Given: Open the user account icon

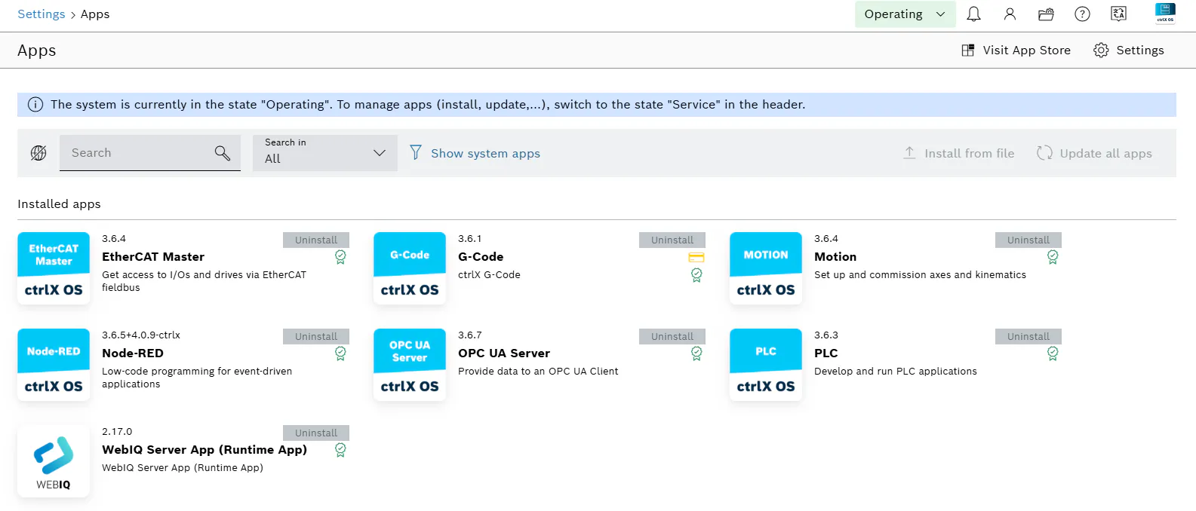Looking at the screenshot, I should tap(1010, 14).
